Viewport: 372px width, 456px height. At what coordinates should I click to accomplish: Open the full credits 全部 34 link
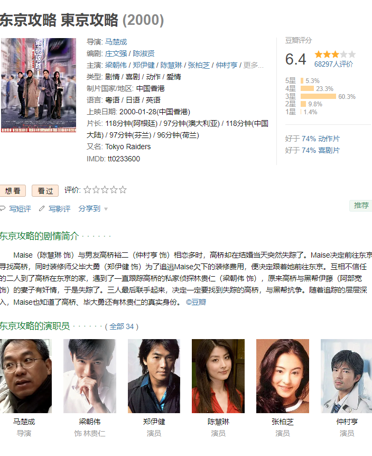click(122, 326)
